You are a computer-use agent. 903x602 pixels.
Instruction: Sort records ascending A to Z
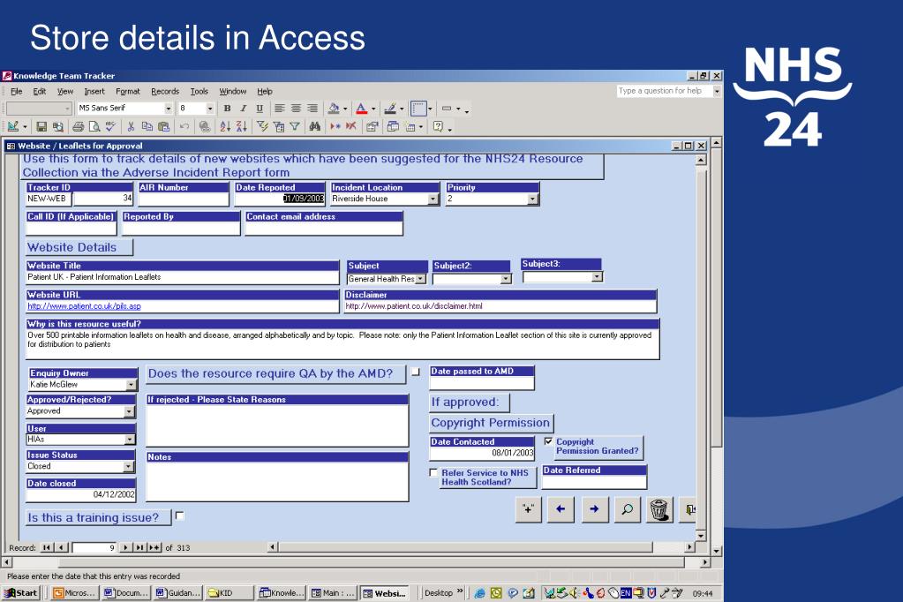tap(225, 127)
